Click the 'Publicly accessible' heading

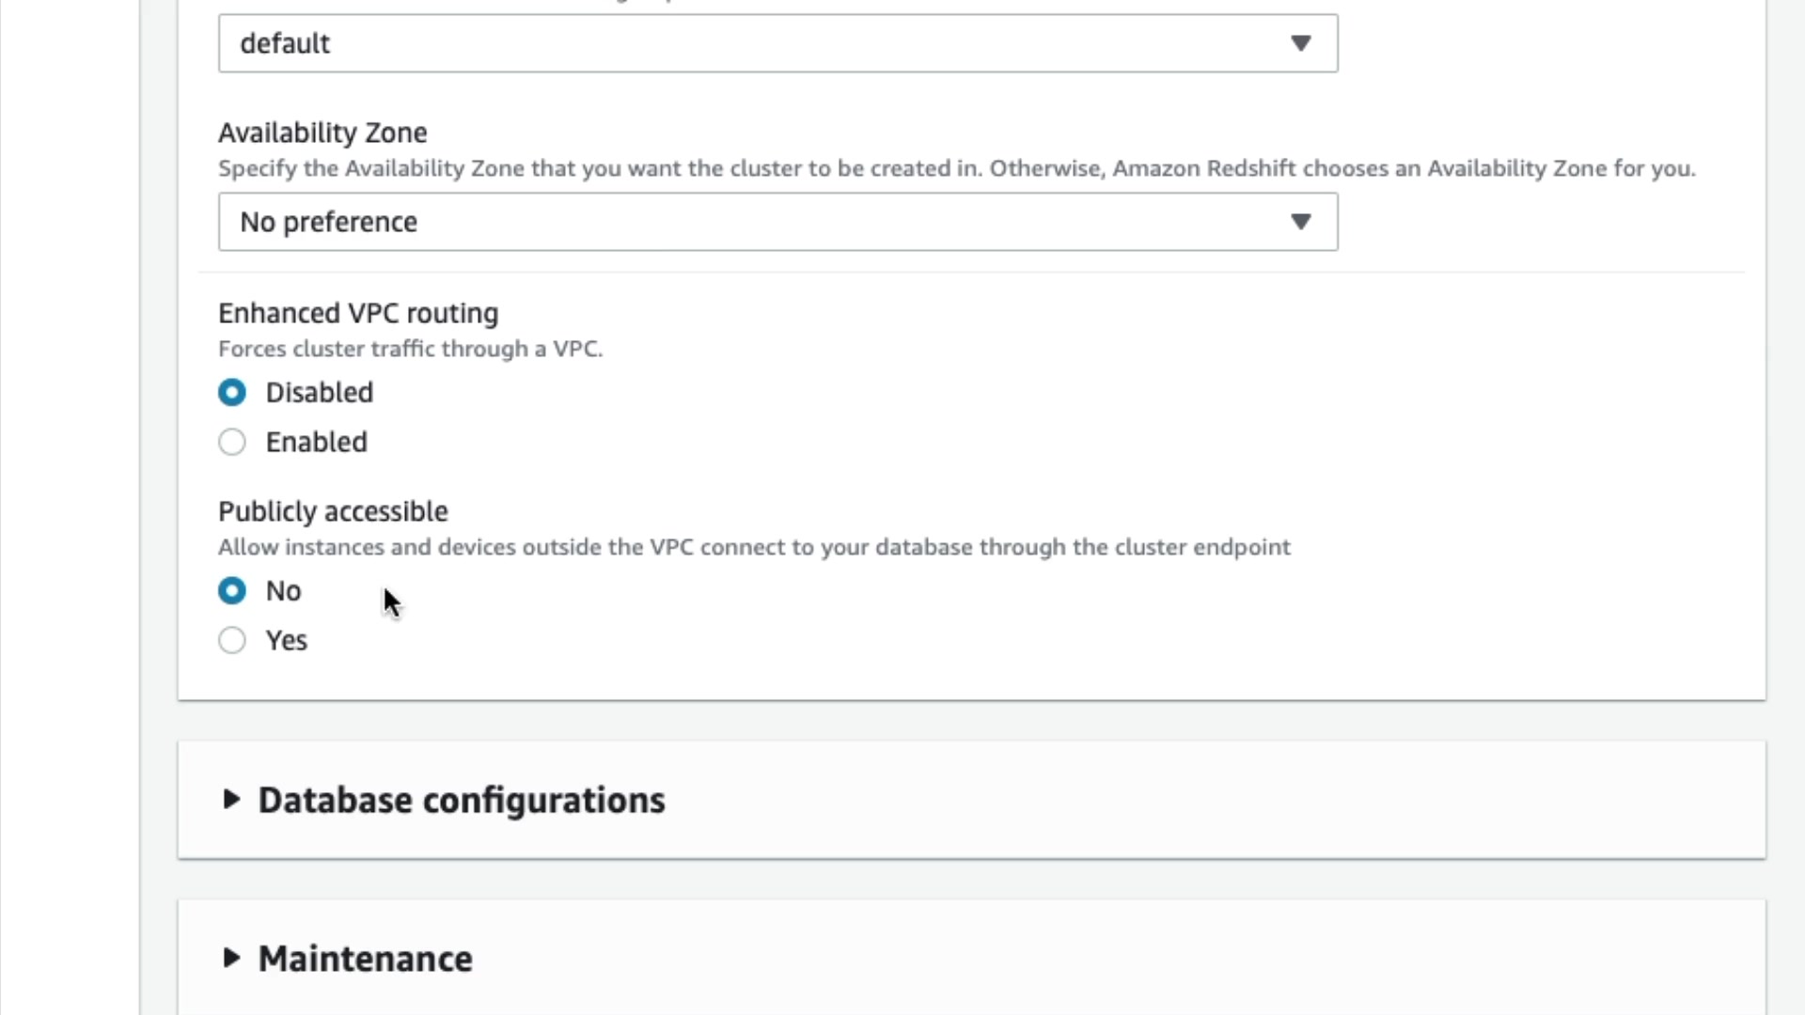pyautogui.click(x=333, y=511)
